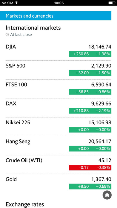Tap DJIA green change badge +250.86
The width and height of the screenshot is (117, 208).
click(x=90, y=54)
